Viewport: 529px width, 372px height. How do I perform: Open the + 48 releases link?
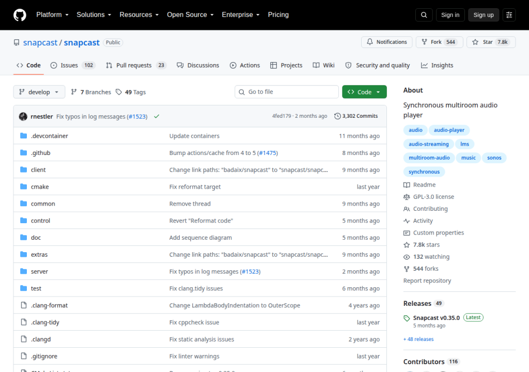click(418, 339)
